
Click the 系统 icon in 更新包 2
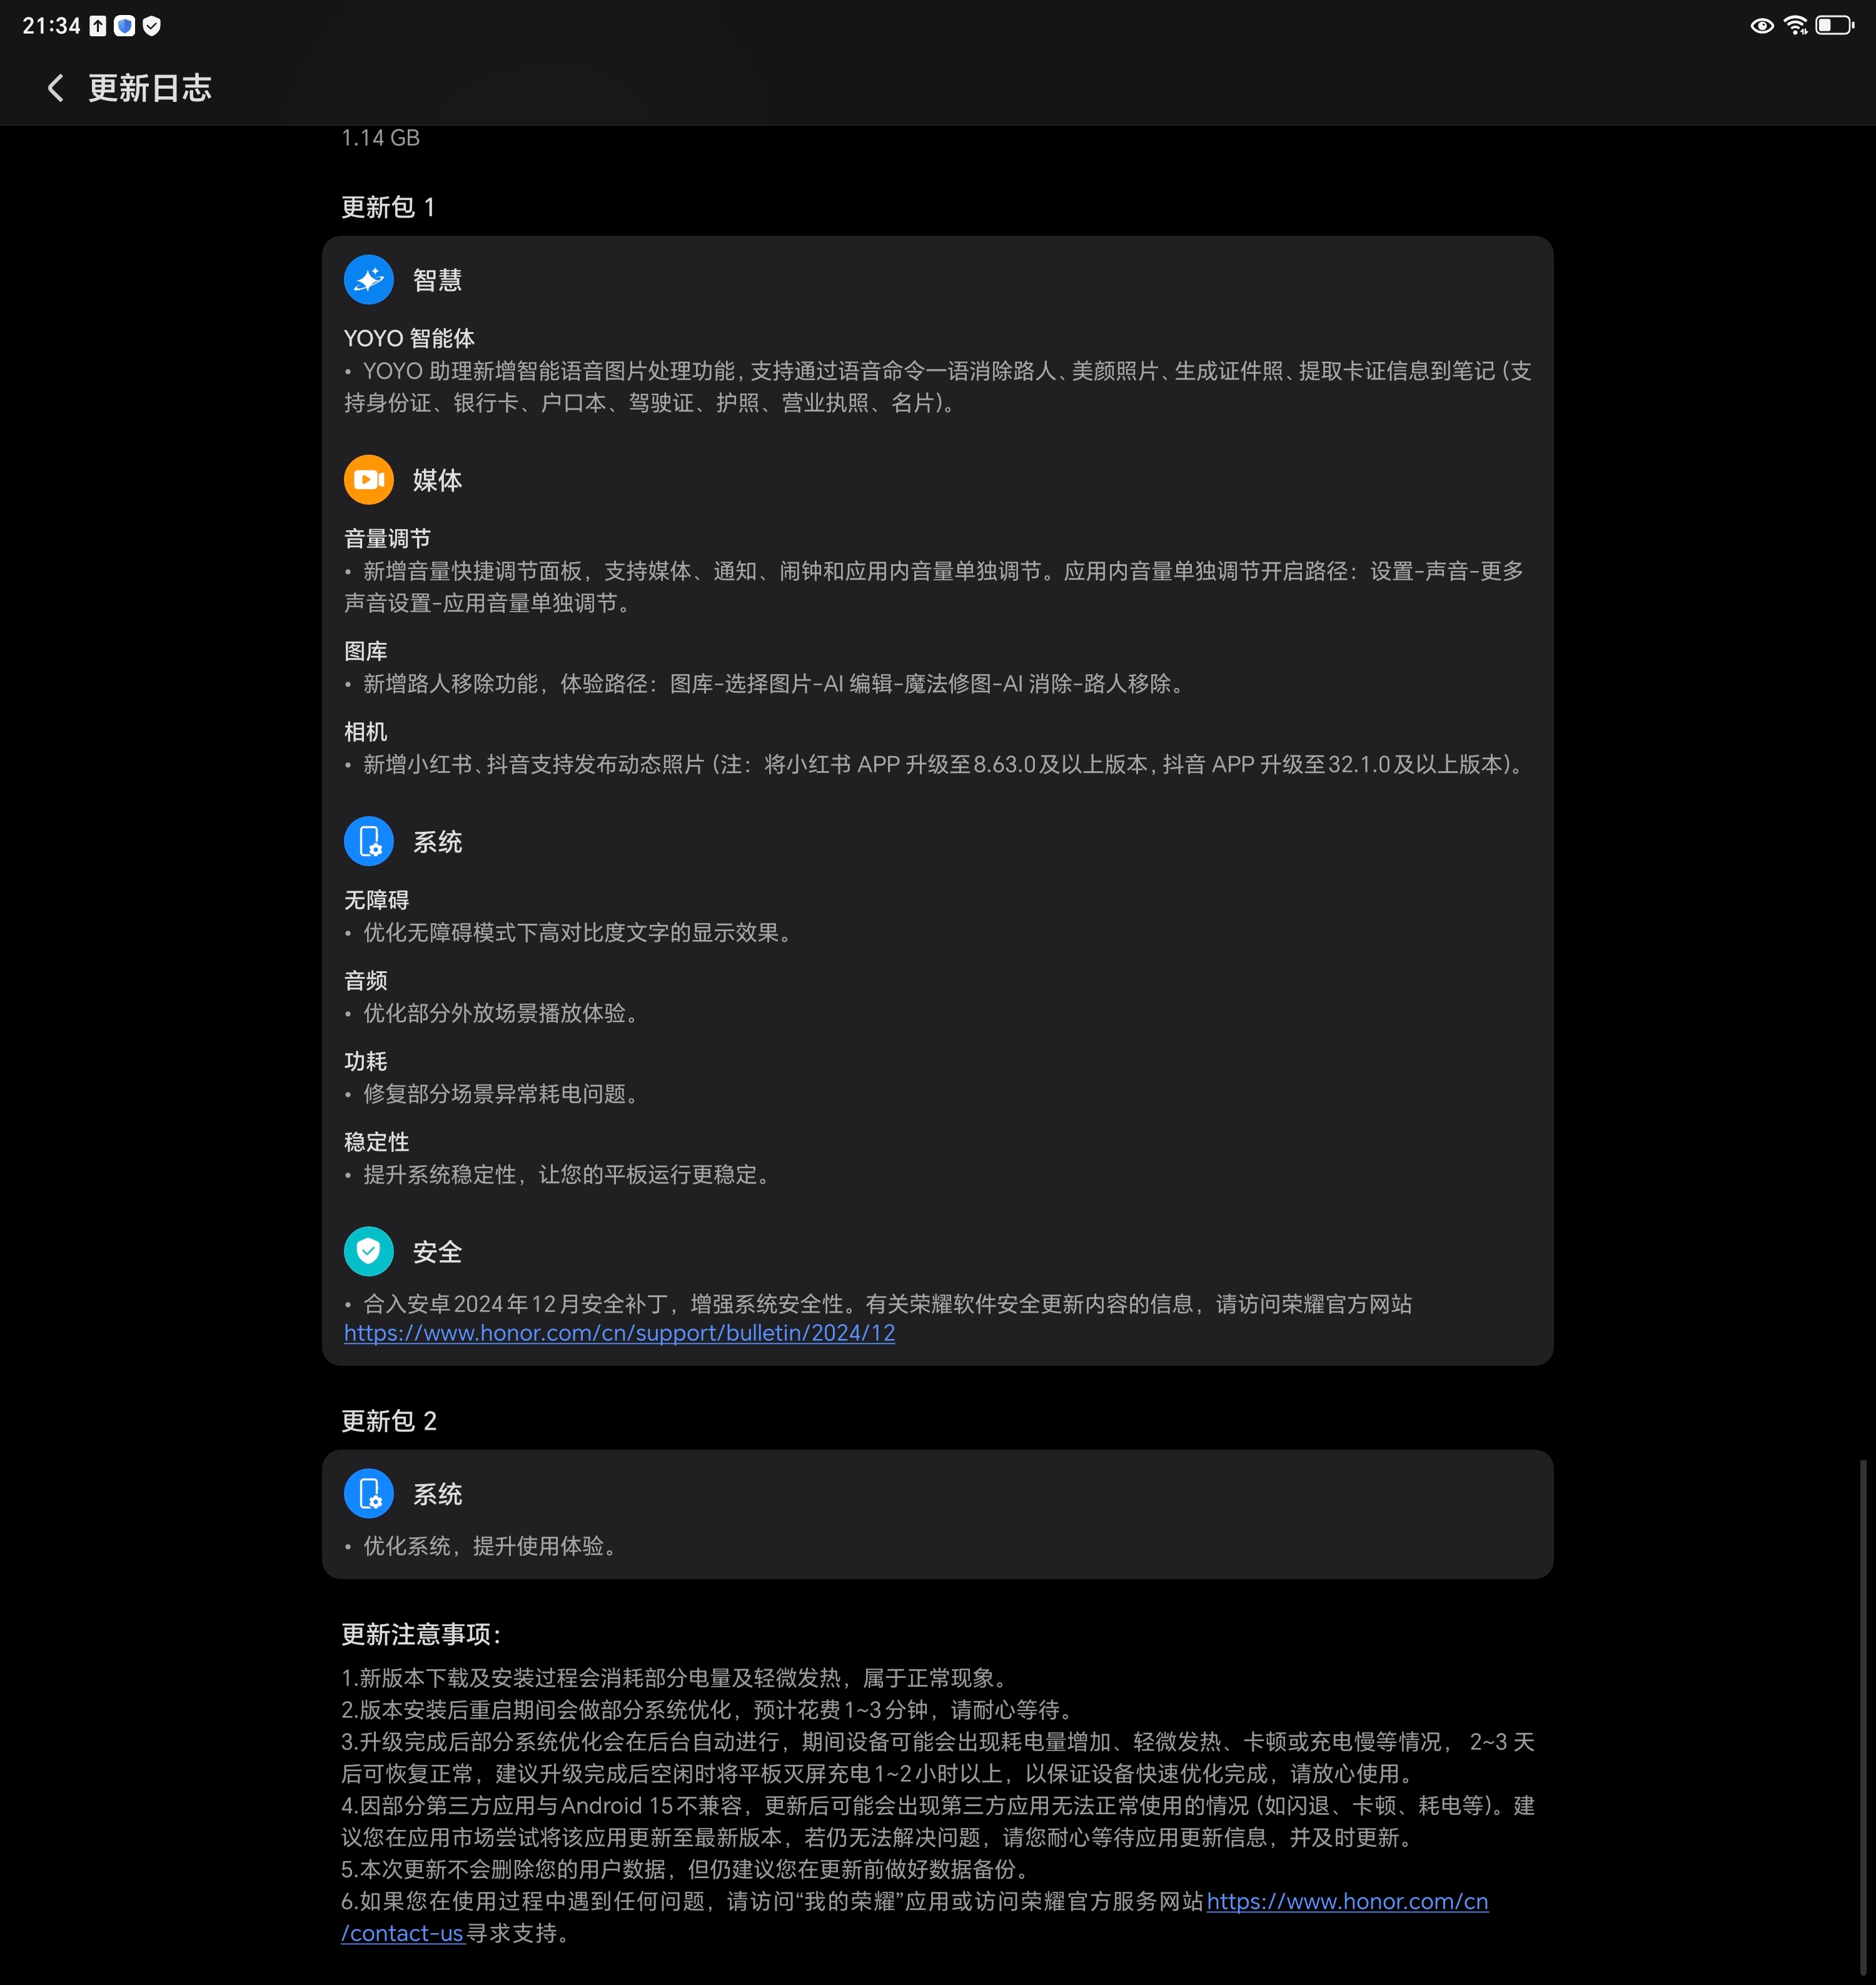pos(368,1494)
